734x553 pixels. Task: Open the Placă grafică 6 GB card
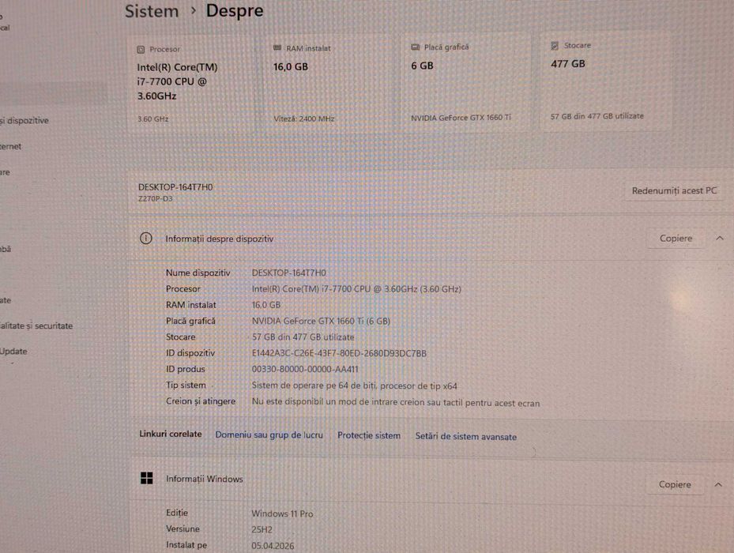pos(466,82)
